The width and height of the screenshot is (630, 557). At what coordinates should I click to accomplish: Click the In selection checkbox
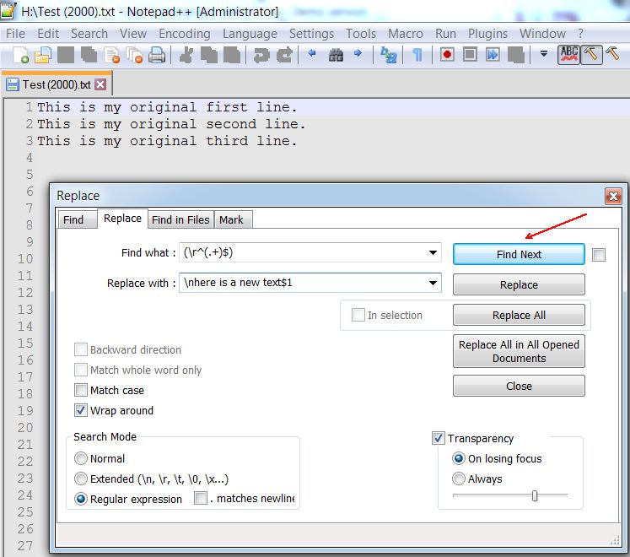pyautogui.click(x=358, y=315)
